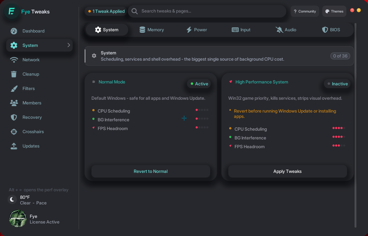Image resolution: width=368 pixels, height=236 pixels.
Task: Click the moon weather icon
Action: [x=12, y=200]
